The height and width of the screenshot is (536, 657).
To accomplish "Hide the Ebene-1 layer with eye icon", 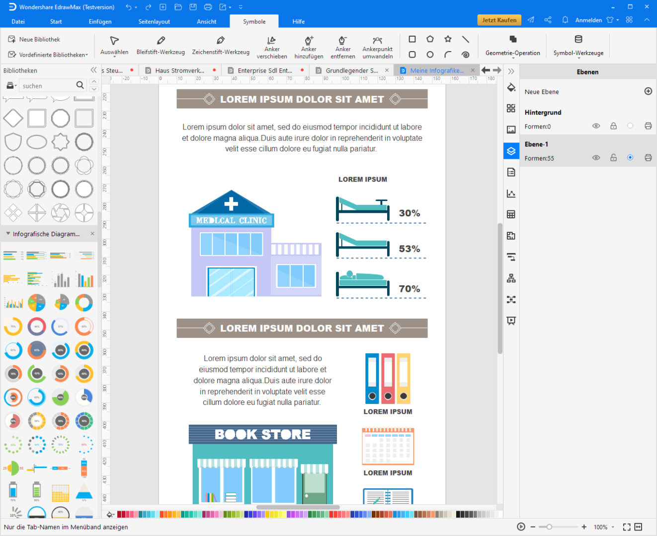I will 596,158.
